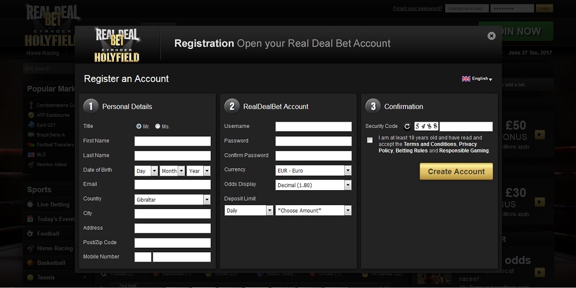Click the Horse Racing sidebar icon
This screenshot has width=576, height=288.
[x=30, y=248]
